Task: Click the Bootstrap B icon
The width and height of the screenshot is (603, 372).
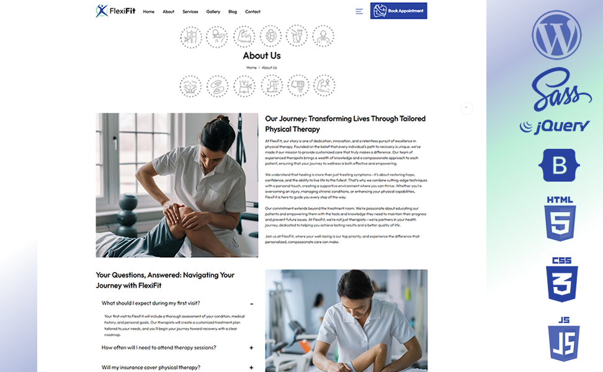Action: click(x=559, y=166)
